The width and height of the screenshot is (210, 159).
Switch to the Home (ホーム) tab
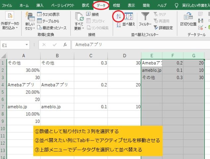coord(24,5)
